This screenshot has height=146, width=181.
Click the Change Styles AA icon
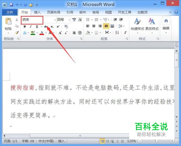(x=152, y=21)
